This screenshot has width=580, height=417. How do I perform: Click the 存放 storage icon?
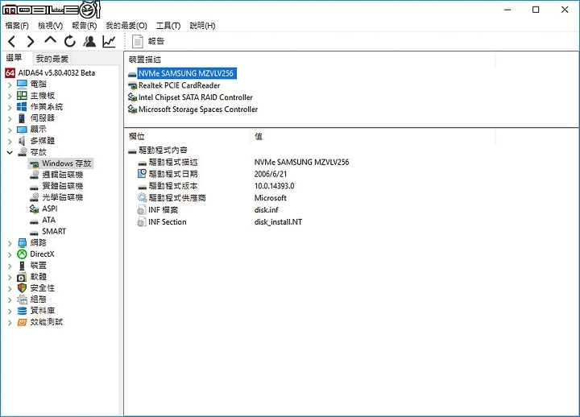point(23,152)
